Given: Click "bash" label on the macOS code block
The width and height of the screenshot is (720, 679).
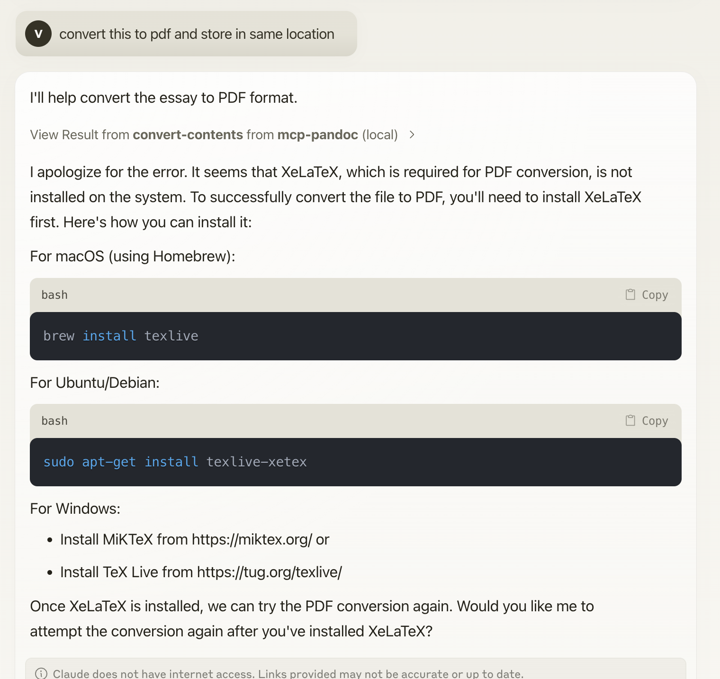Looking at the screenshot, I should click(x=54, y=295).
